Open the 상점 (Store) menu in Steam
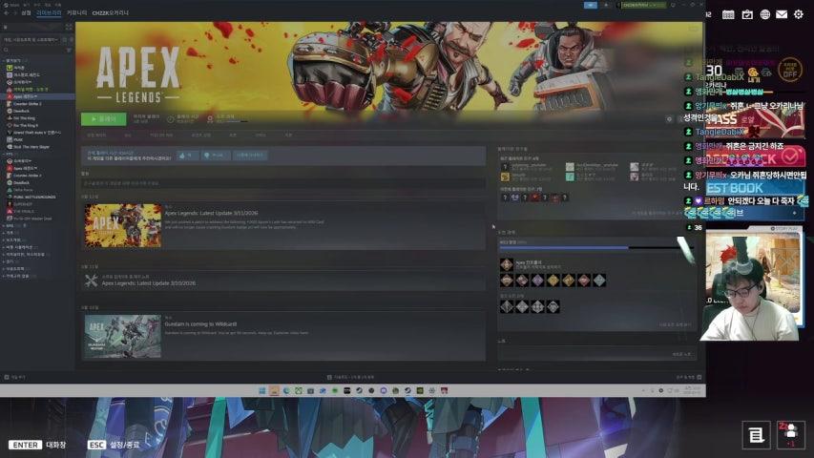The width and height of the screenshot is (814, 458). [x=26, y=12]
